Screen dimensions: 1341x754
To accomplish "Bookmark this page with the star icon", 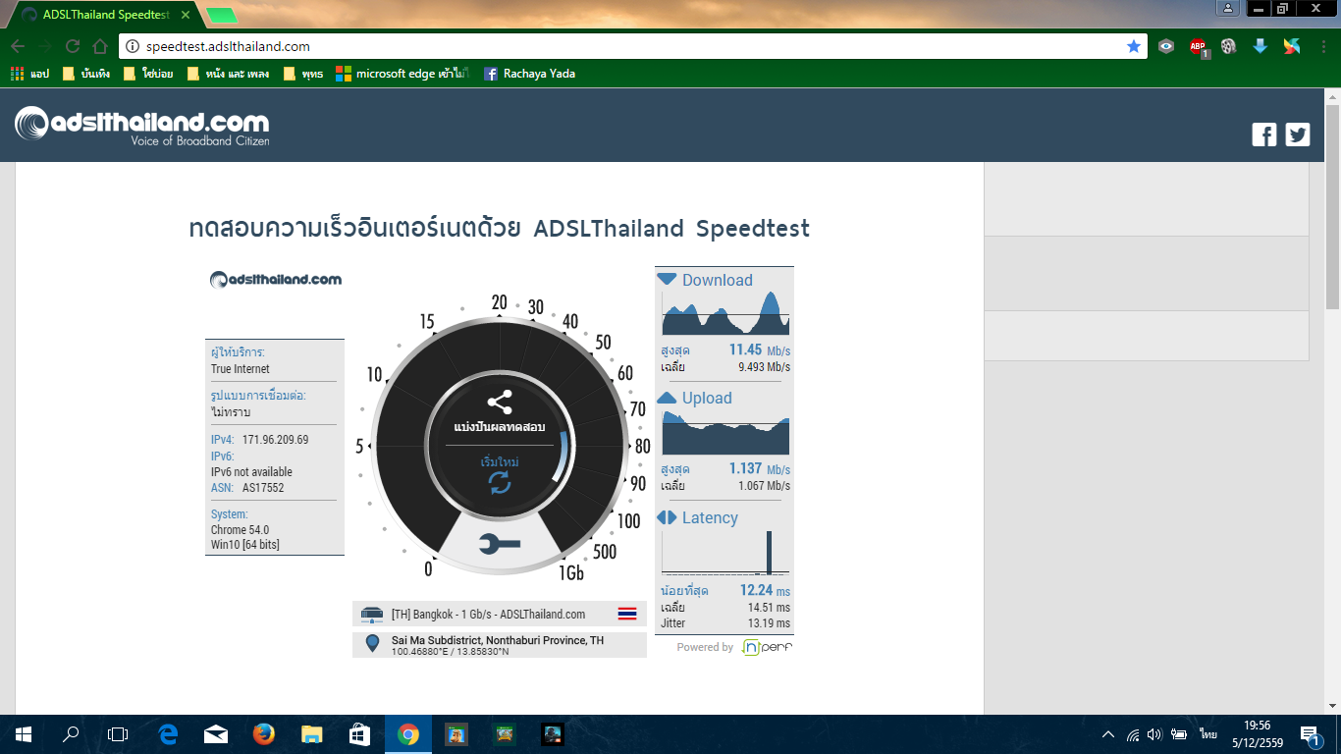I will coord(1134,46).
